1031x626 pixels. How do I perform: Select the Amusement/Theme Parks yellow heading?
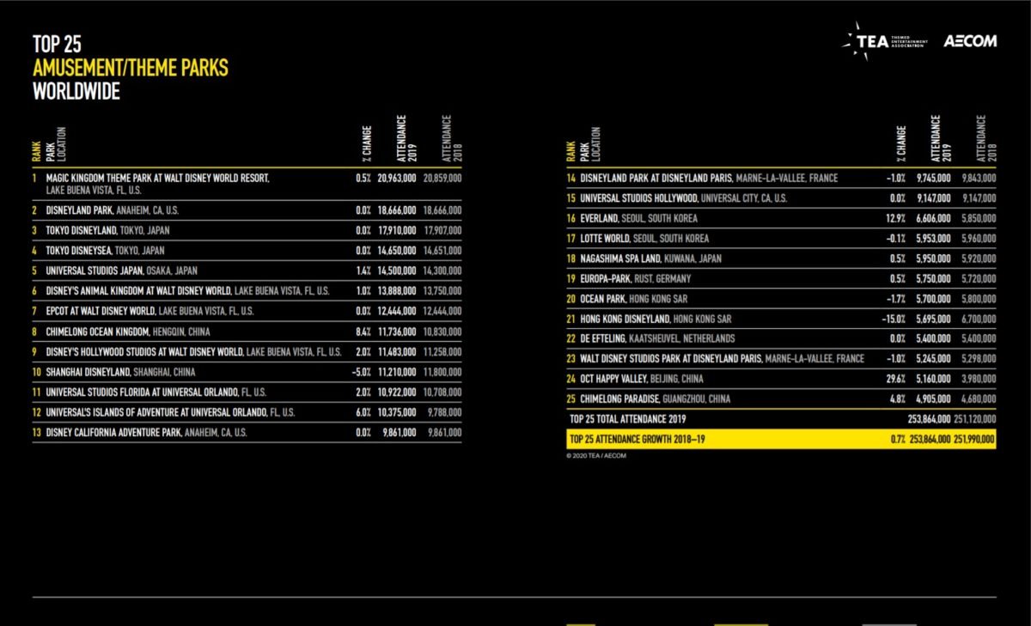coord(130,68)
